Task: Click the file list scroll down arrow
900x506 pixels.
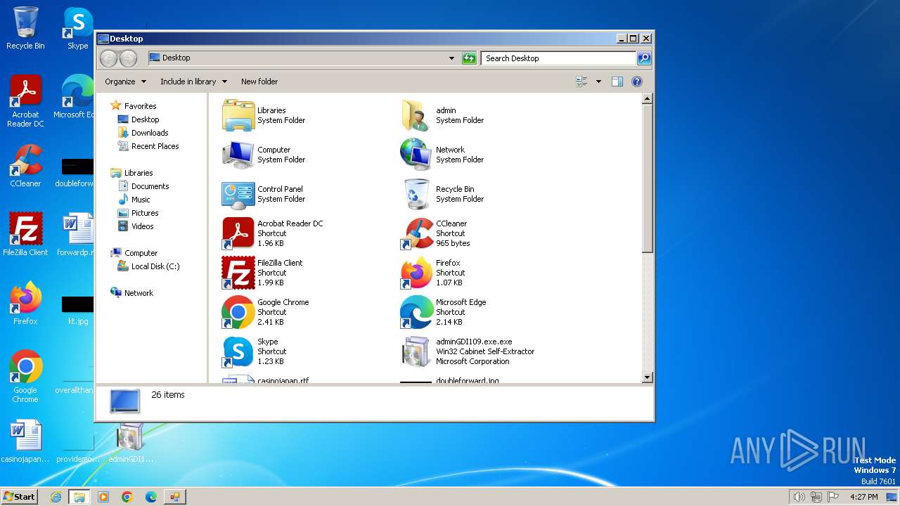Action: 648,377
